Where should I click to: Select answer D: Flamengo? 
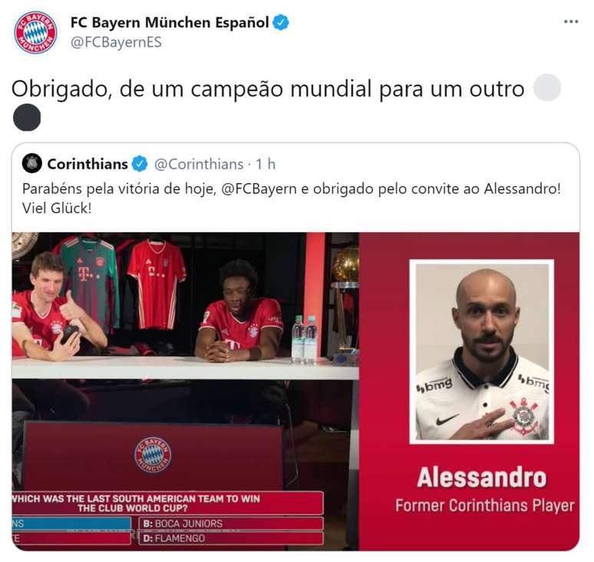tap(231, 538)
